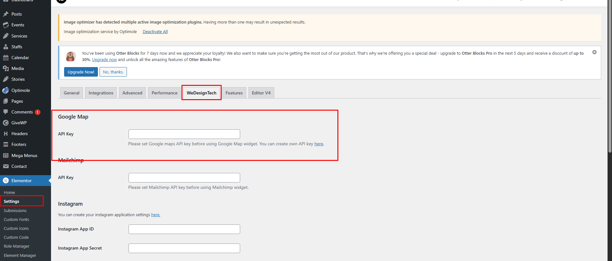The image size is (612, 261).
Task: Click the Optimole globe icon
Action: [6, 90]
